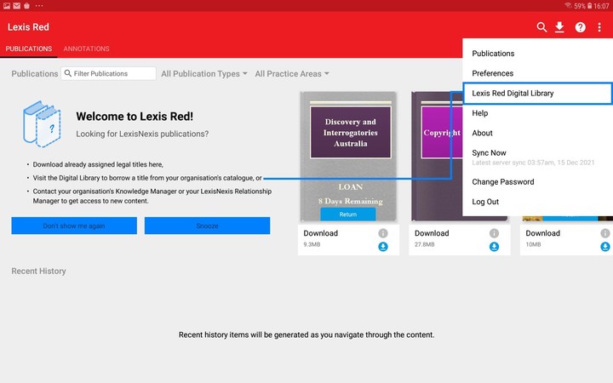Click the Snooze button
613x383 pixels.
[x=207, y=226]
